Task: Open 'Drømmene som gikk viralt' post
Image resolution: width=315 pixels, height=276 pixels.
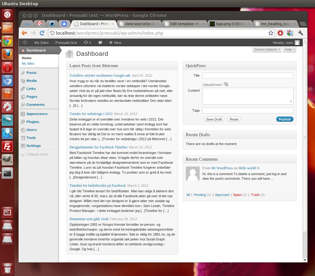Action: (x=89, y=219)
